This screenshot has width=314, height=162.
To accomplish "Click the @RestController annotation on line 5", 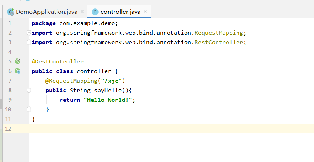I will tap(57, 61).
